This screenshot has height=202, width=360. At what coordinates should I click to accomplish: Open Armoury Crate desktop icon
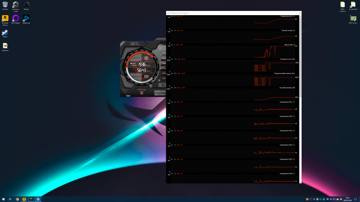point(15,5)
